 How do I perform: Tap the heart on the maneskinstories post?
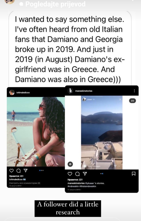(x=70, y=174)
